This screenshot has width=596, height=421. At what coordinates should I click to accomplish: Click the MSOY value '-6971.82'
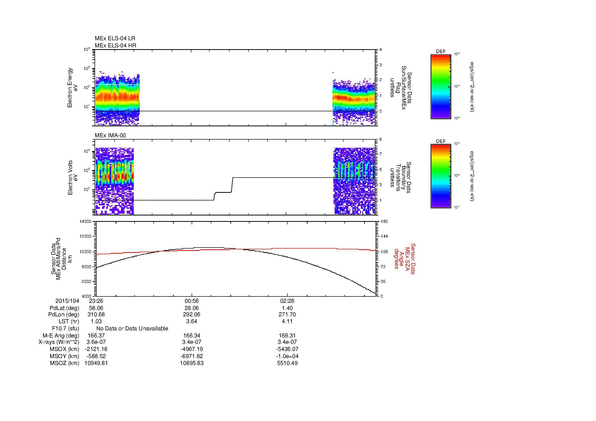(x=192, y=356)
